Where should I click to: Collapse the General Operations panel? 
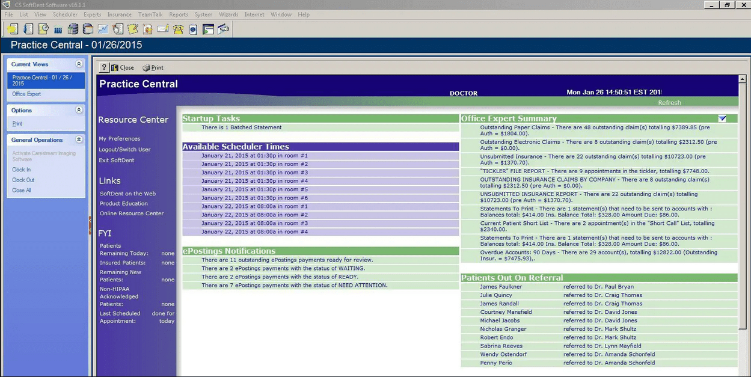79,140
